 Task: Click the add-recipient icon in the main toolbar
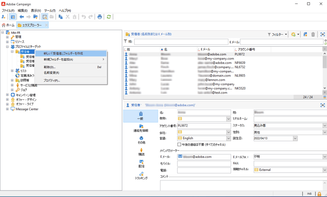point(3,17)
